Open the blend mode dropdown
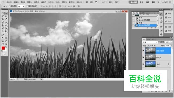This screenshot has height=98, width=174. click(x=150, y=42)
